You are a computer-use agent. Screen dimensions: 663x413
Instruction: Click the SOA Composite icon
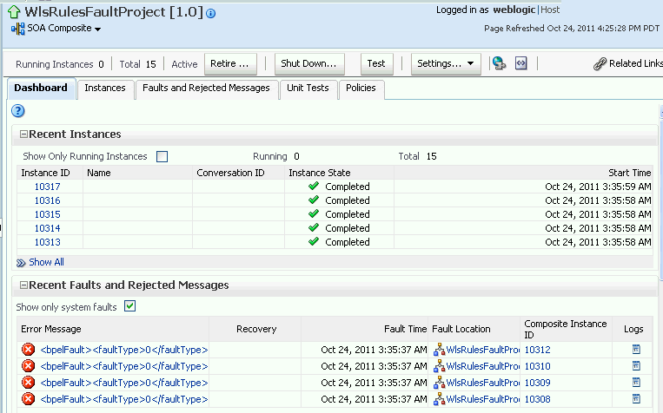coord(17,29)
